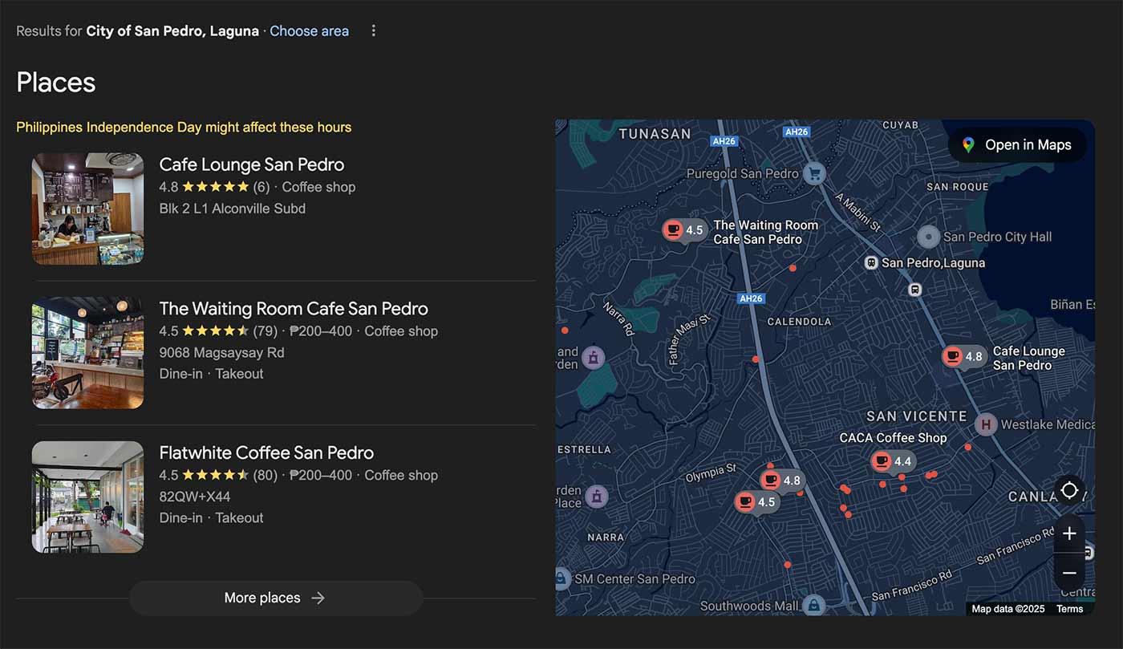Click the Places heading

pyautogui.click(x=56, y=83)
